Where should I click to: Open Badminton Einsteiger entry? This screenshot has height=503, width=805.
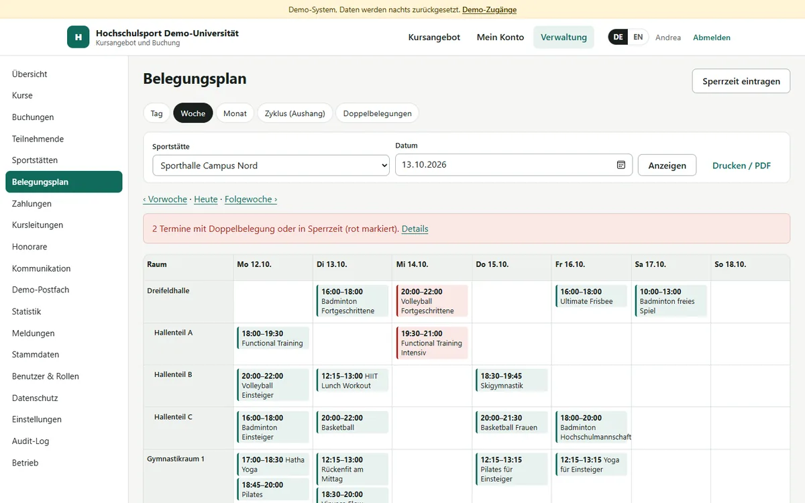(273, 427)
